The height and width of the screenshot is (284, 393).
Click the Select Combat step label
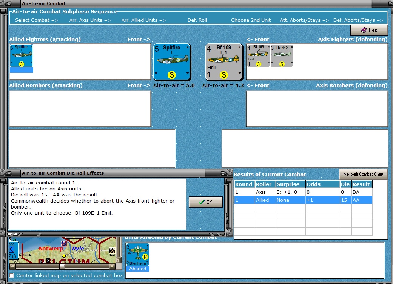[x=36, y=20]
